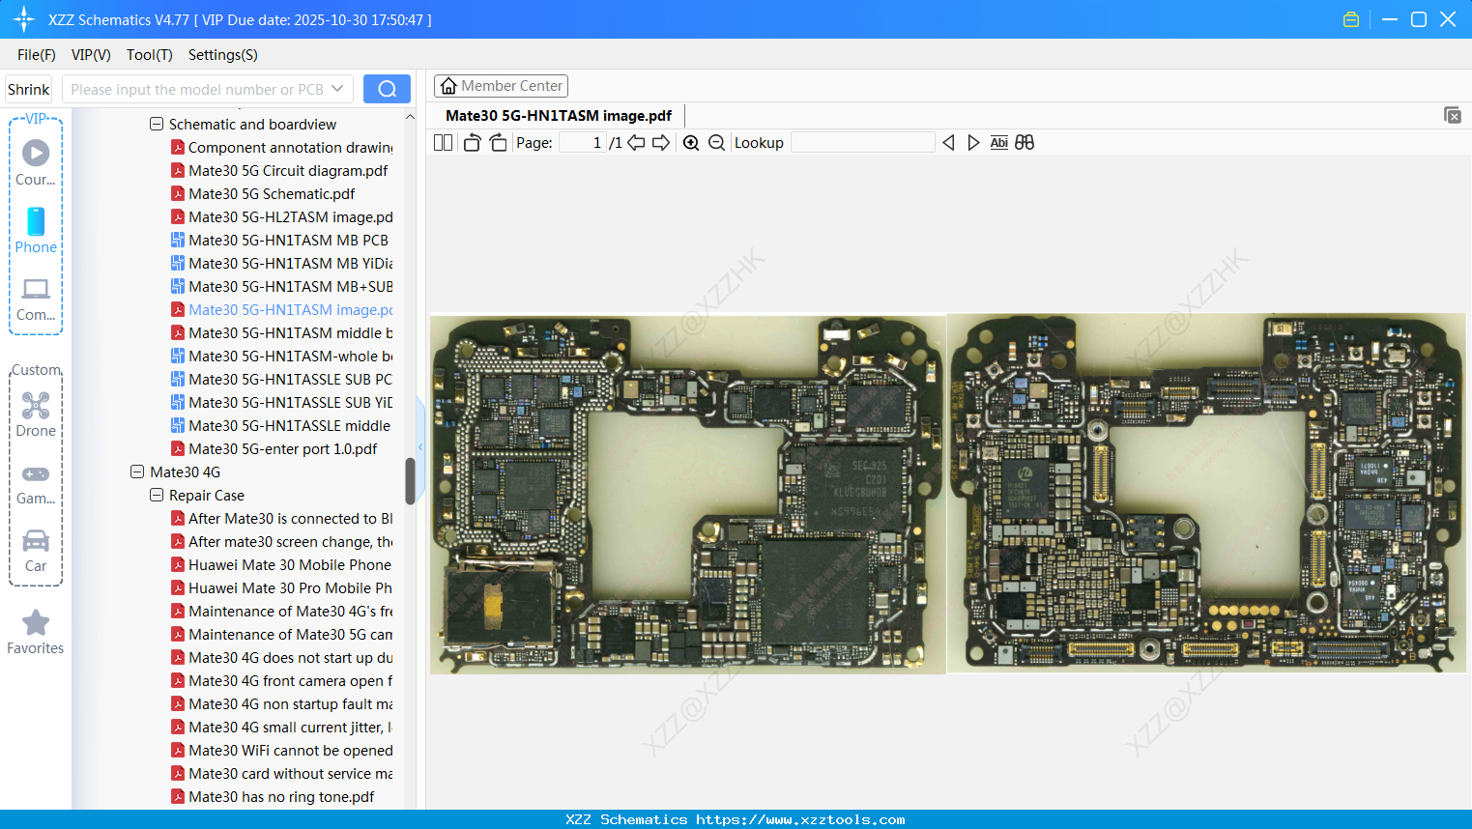Collapse Schematic and boardview folder
The image size is (1472, 829).
pos(157,124)
